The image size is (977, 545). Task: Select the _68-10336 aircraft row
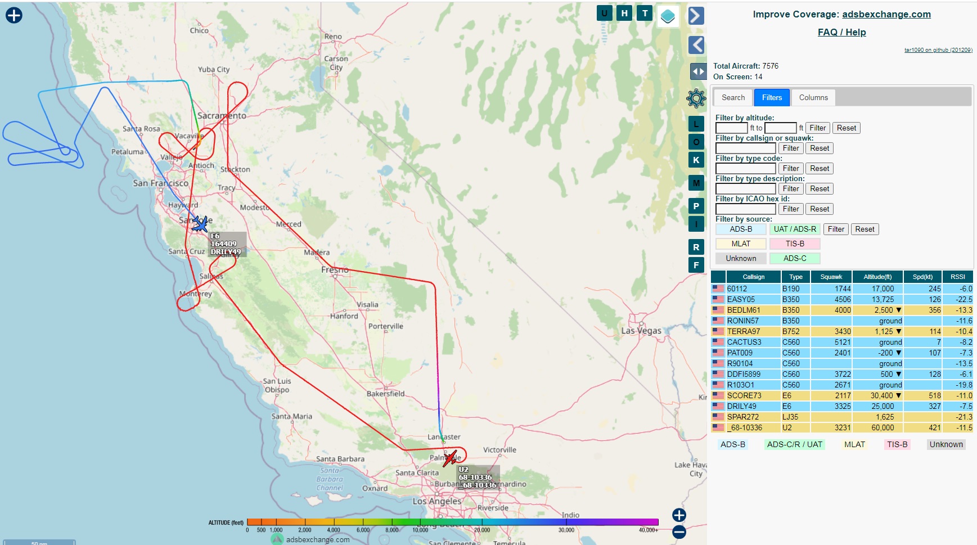point(842,427)
